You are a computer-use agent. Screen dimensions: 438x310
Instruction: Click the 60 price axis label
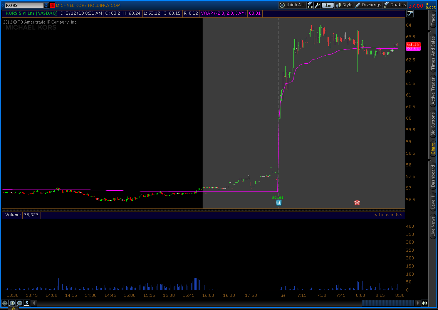409,118
